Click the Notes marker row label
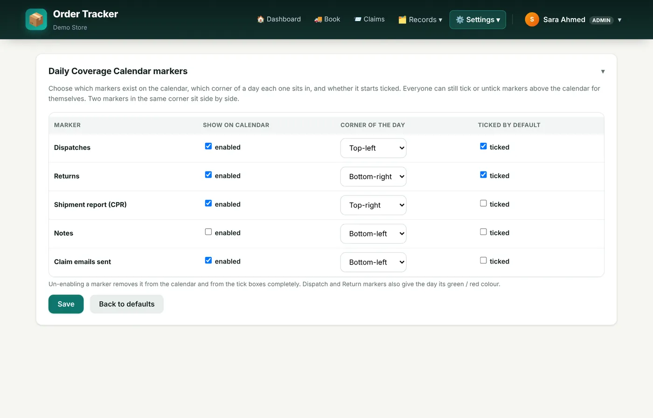 point(63,233)
